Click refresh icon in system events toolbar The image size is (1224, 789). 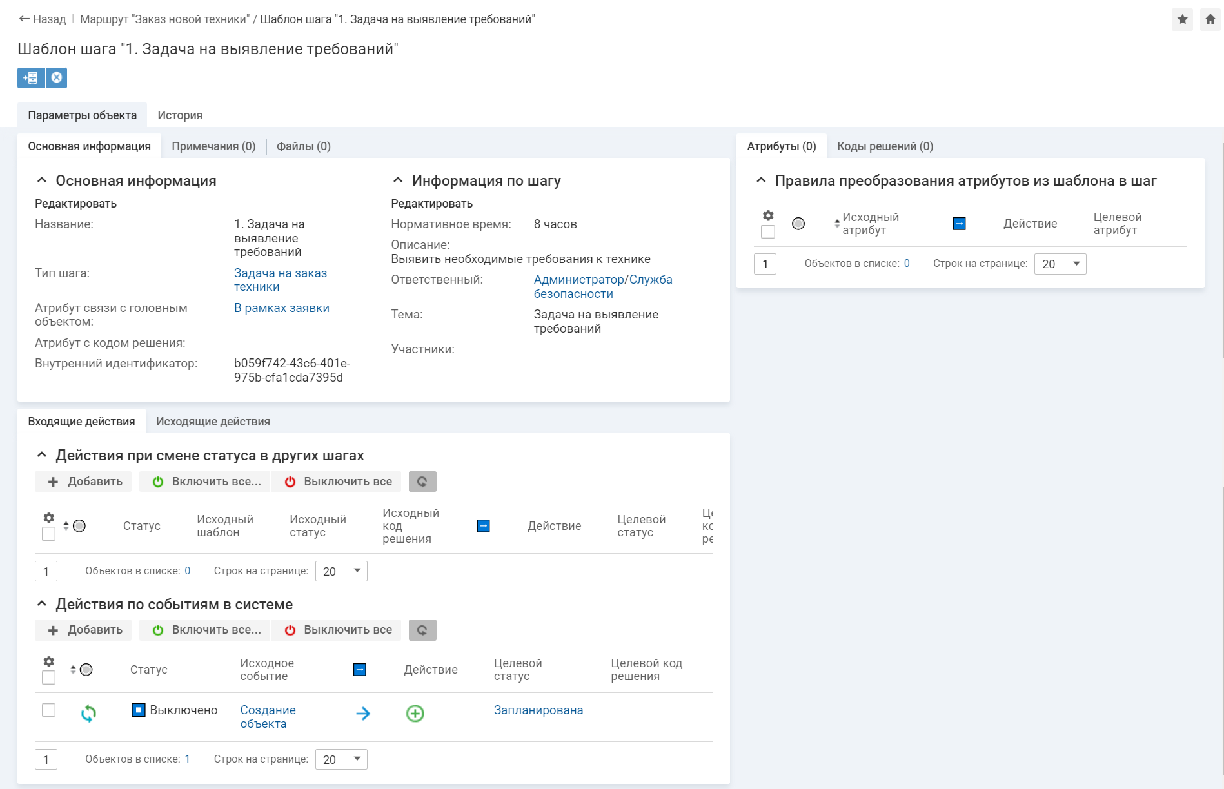[422, 630]
